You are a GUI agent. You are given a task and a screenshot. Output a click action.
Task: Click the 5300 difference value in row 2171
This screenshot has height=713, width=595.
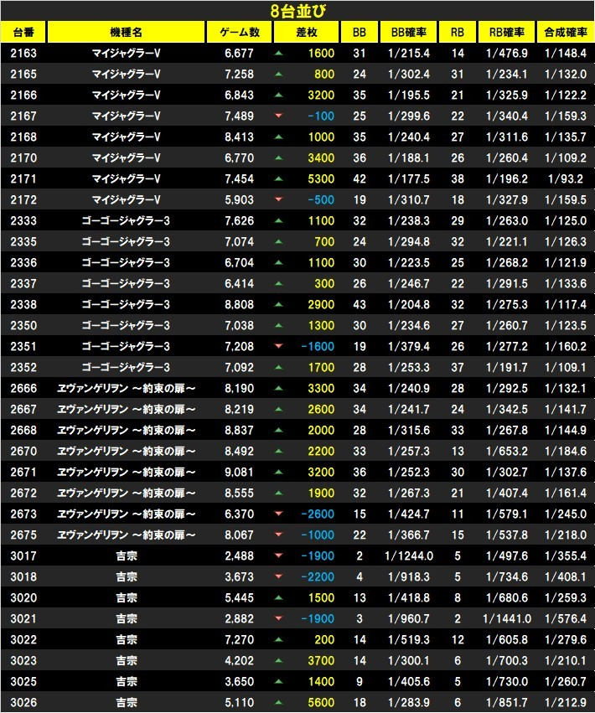[321, 178]
